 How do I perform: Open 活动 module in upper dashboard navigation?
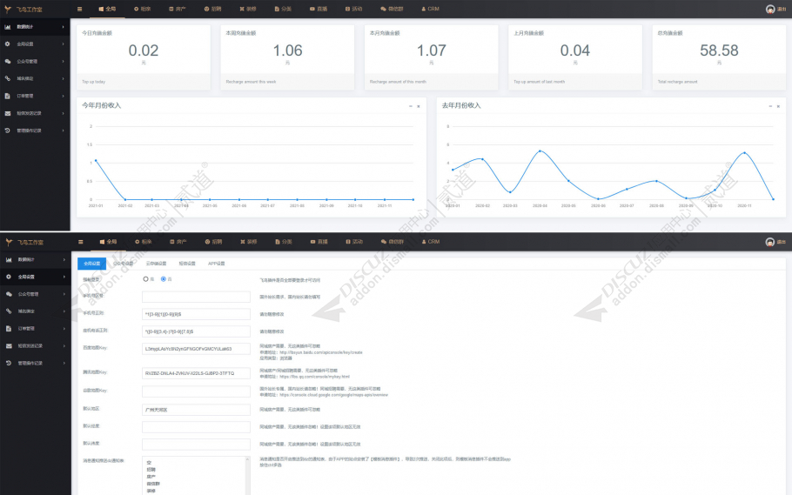click(353, 9)
